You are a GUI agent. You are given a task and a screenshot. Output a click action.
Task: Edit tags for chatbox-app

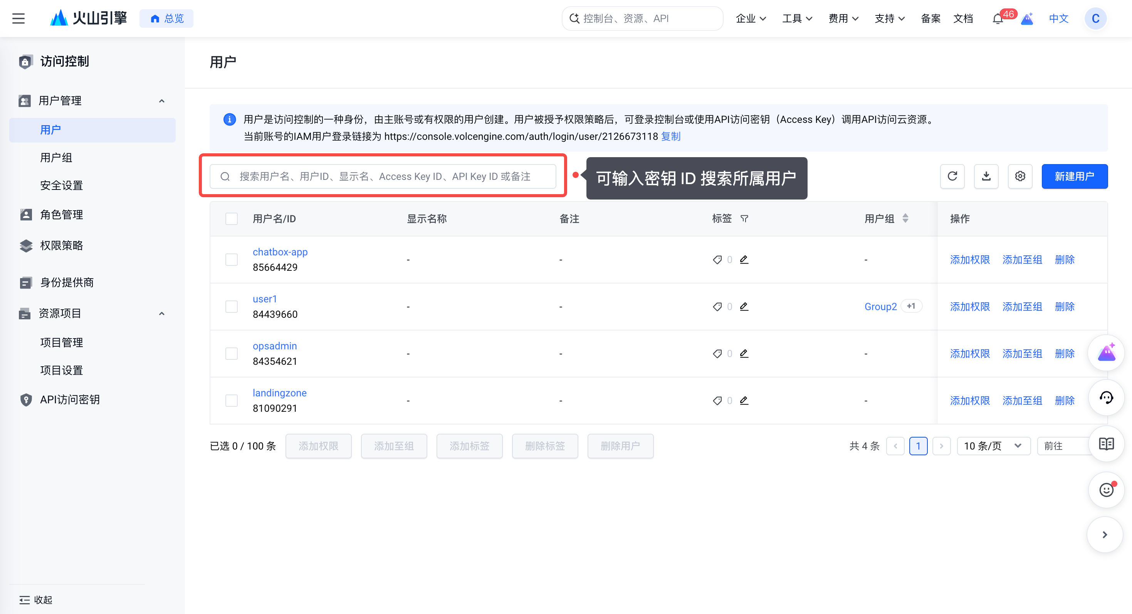point(744,260)
